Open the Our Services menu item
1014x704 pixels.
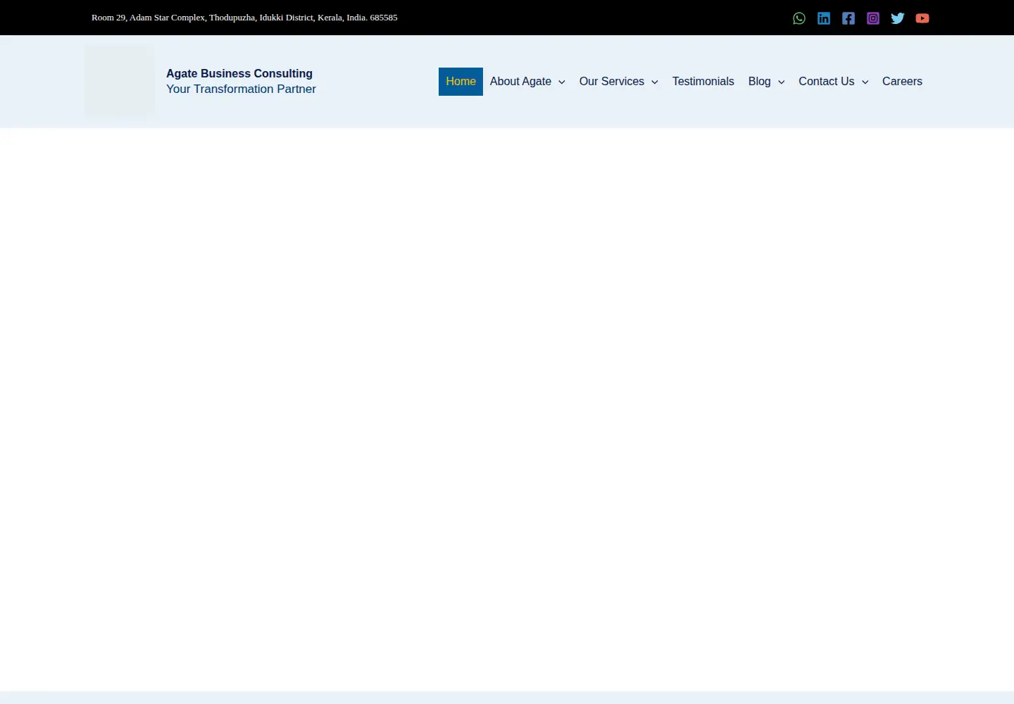click(612, 82)
